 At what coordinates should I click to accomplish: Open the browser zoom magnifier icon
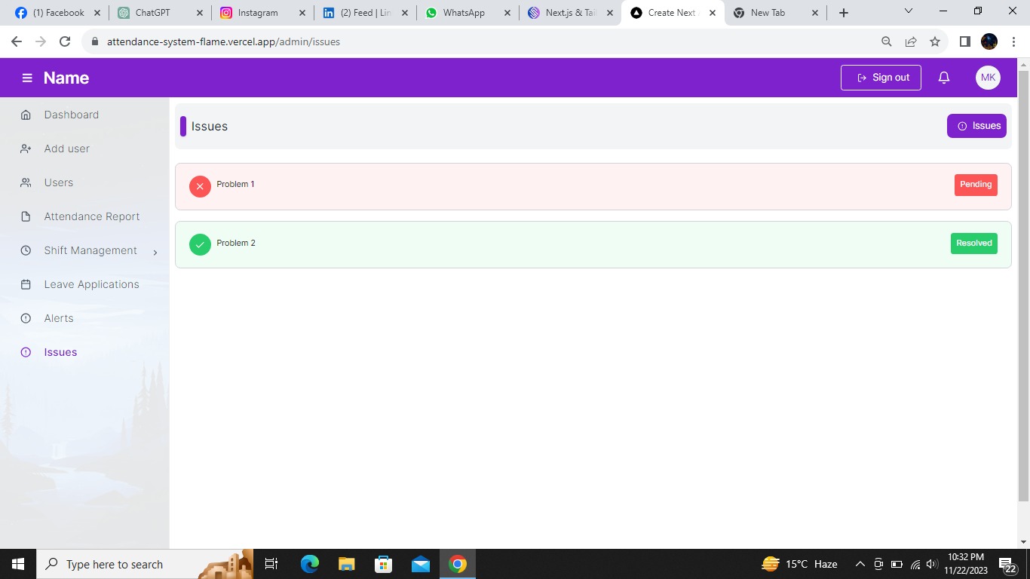(x=887, y=41)
